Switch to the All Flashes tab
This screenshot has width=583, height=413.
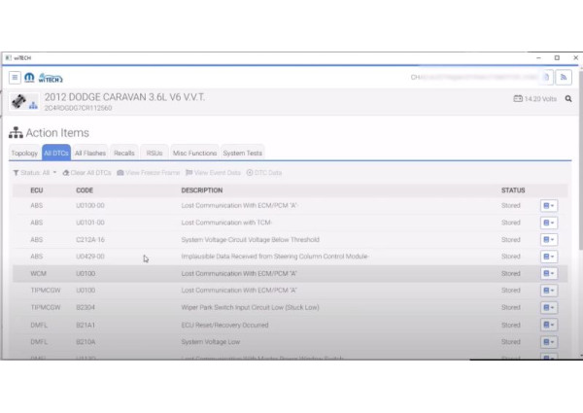point(90,154)
